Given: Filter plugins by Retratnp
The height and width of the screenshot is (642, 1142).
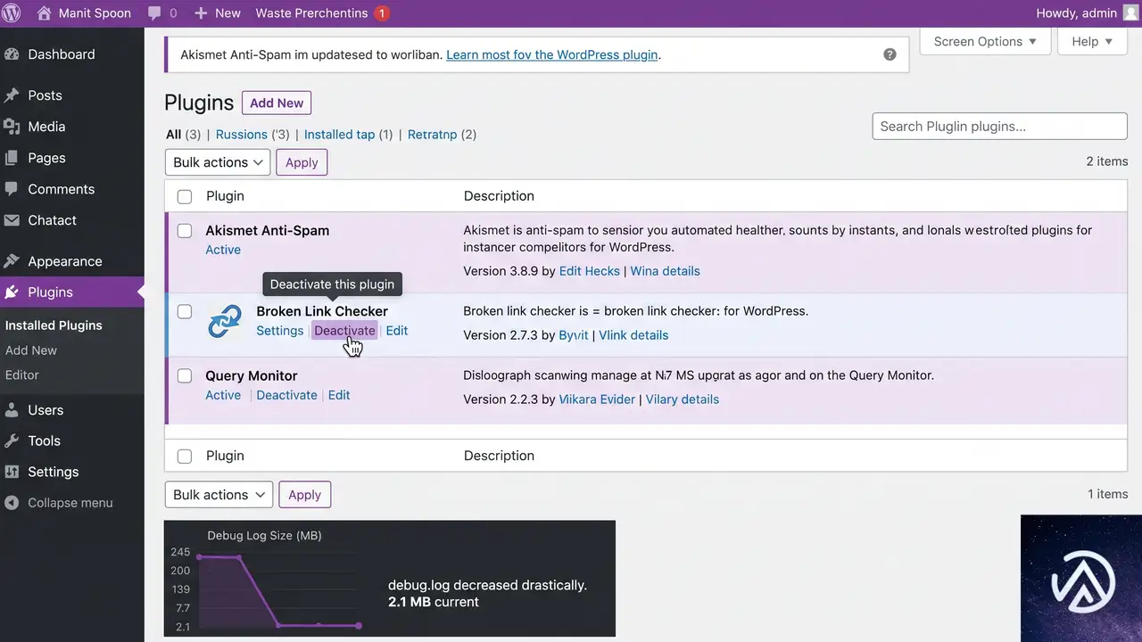Looking at the screenshot, I should coord(433,135).
